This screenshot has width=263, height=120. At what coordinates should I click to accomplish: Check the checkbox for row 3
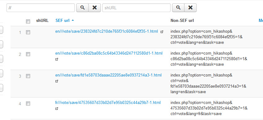point(28,76)
